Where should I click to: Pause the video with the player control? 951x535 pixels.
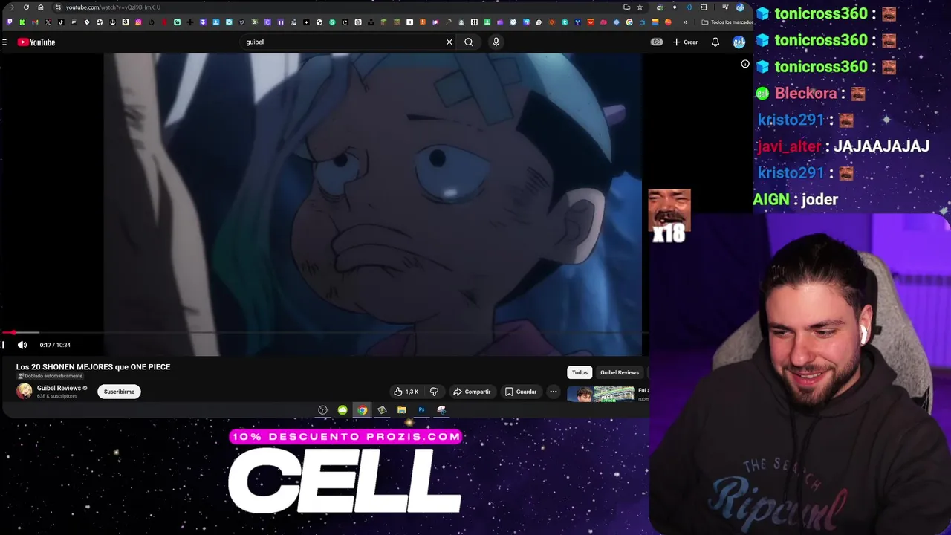(x=3, y=345)
